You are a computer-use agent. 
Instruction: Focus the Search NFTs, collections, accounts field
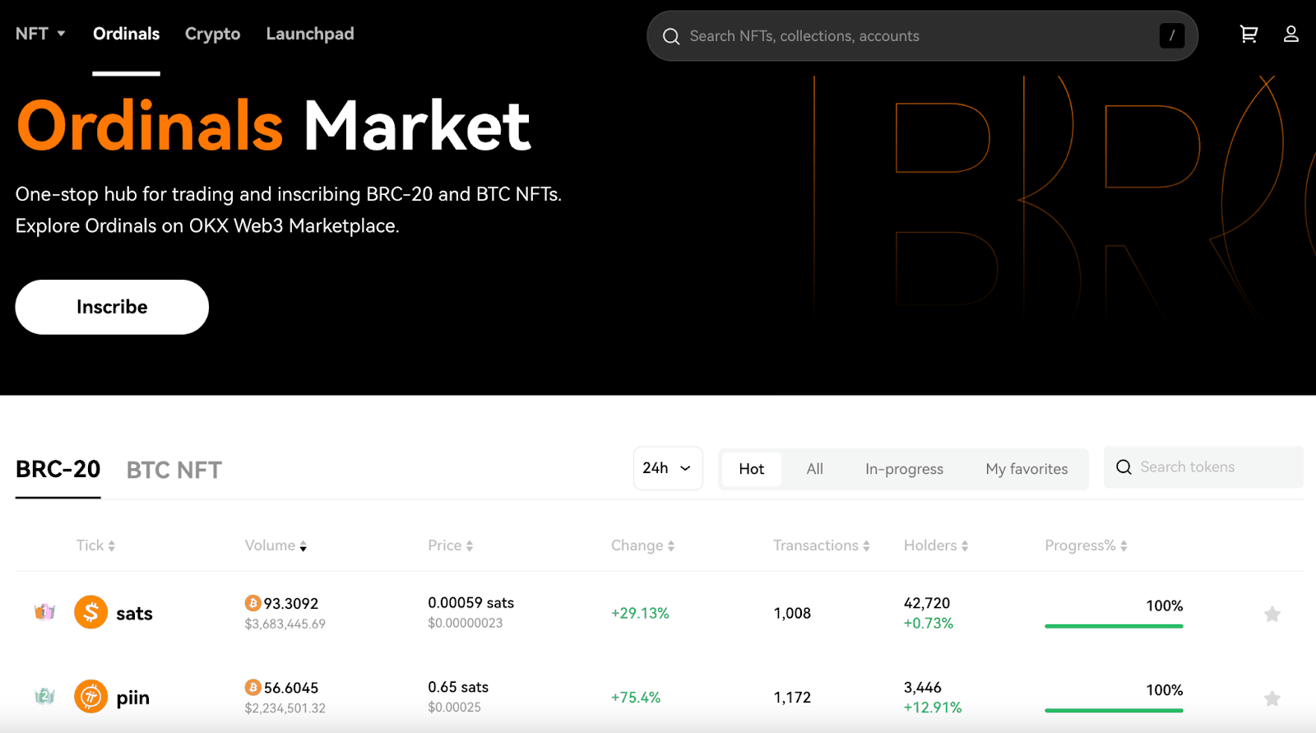[x=922, y=36]
